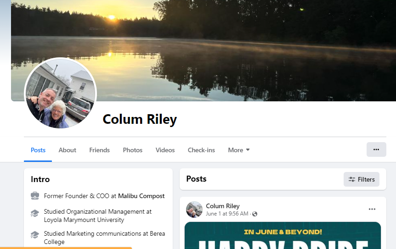
Task: Open the Friends tab
Action: click(100, 150)
